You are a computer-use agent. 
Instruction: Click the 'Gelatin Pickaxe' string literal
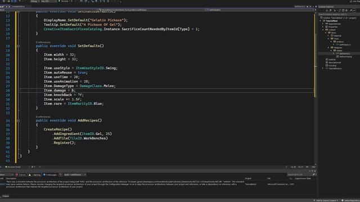[x=107, y=20]
